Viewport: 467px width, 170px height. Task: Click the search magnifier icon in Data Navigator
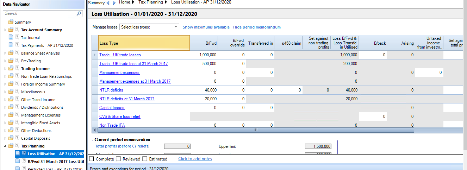pos(79,13)
